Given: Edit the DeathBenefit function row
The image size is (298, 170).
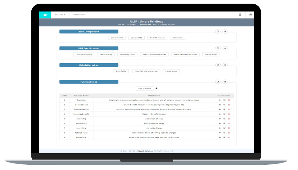Looking at the screenshot, I should [x=224, y=105].
